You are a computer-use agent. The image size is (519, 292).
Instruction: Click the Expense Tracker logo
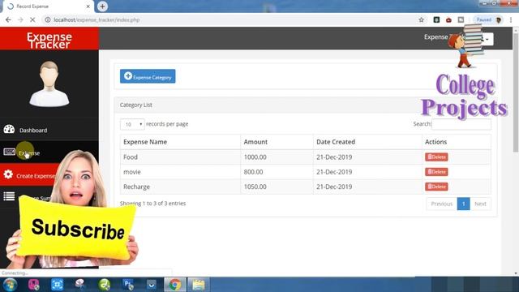click(x=49, y=40)
